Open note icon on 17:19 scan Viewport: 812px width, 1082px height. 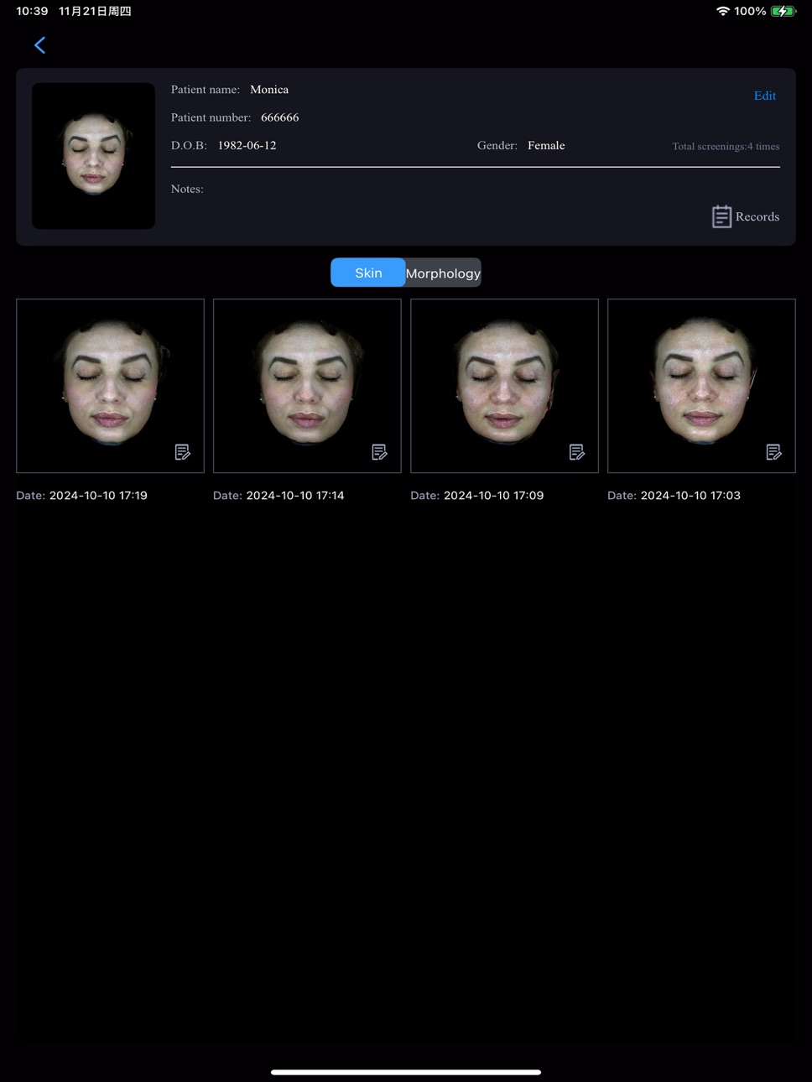tap(182, 452)
